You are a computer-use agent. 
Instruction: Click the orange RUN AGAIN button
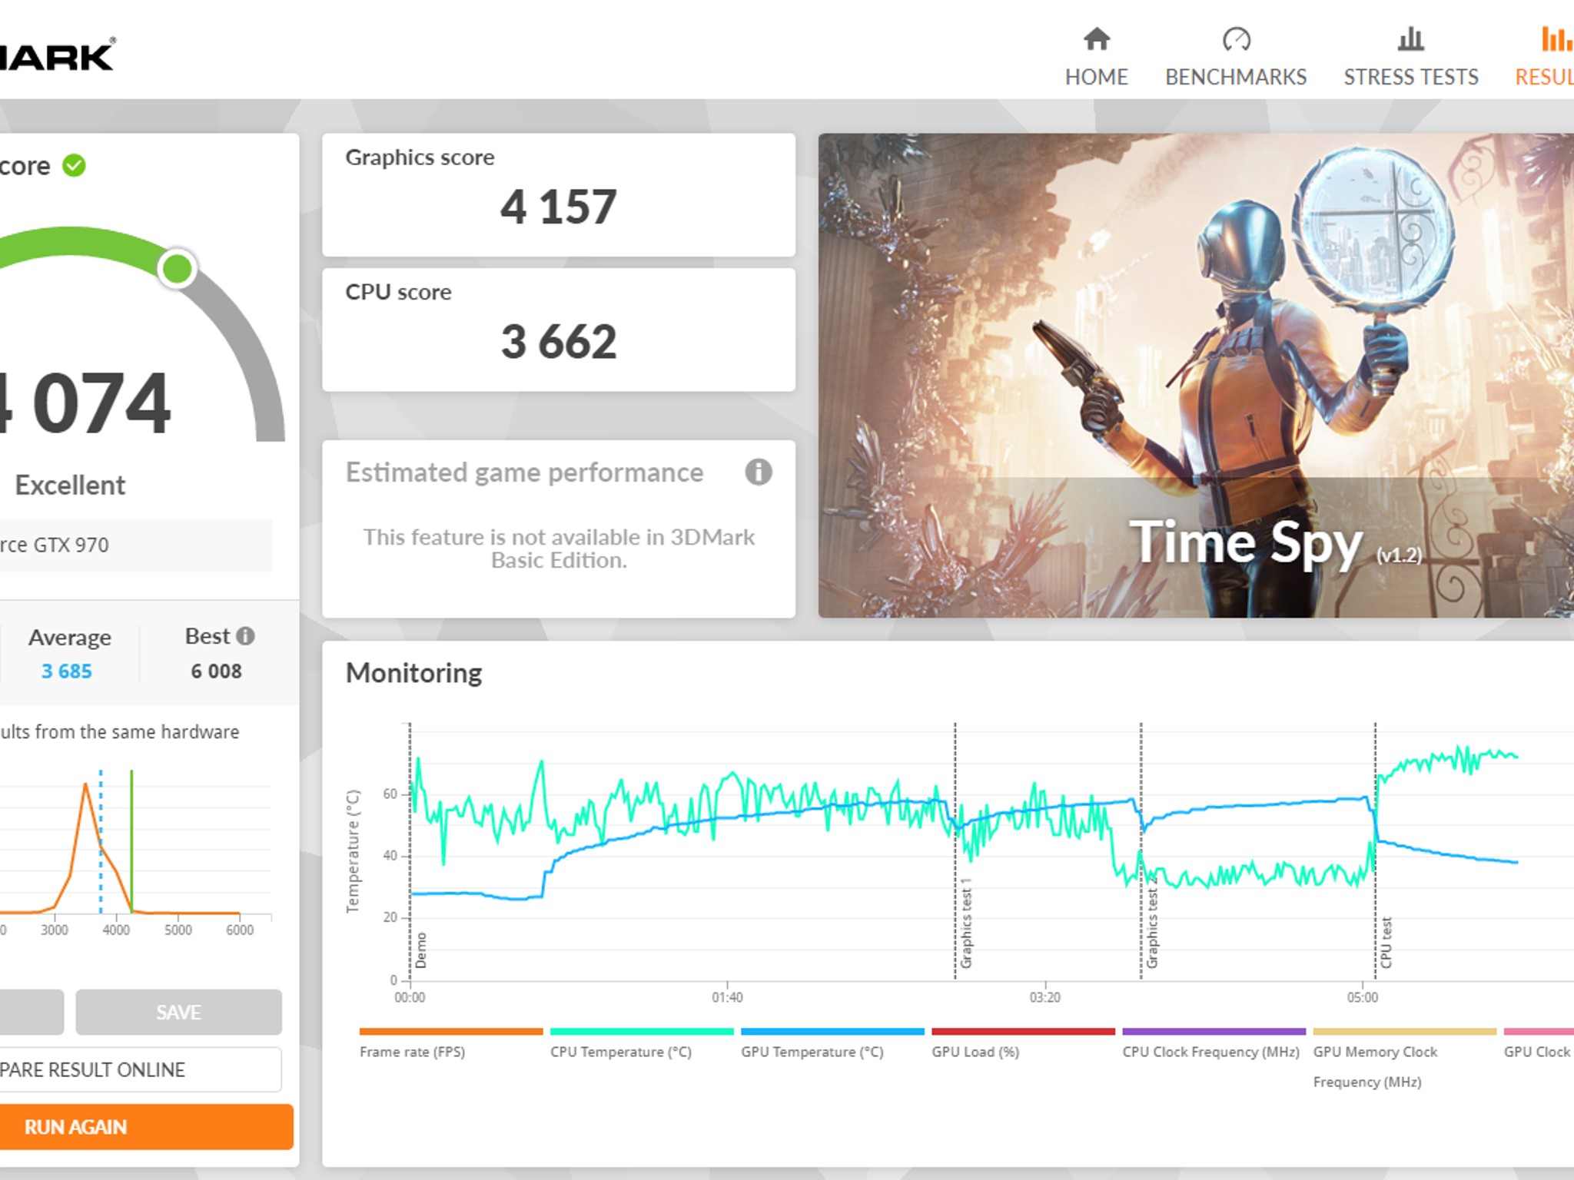coord(145,1127)
